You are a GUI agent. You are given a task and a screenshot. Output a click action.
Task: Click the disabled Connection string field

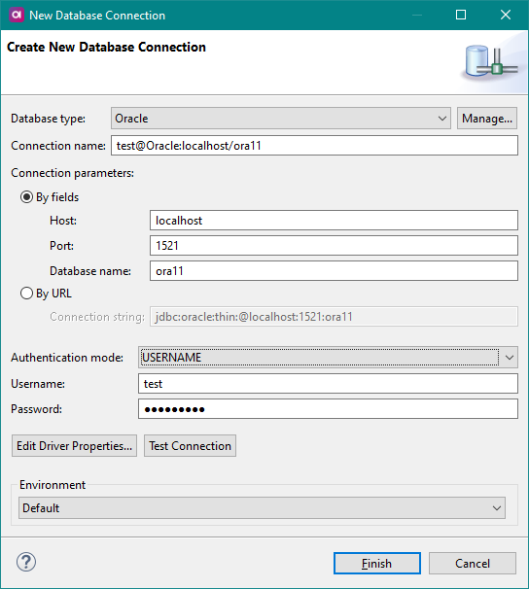click(x=334, y=317)
